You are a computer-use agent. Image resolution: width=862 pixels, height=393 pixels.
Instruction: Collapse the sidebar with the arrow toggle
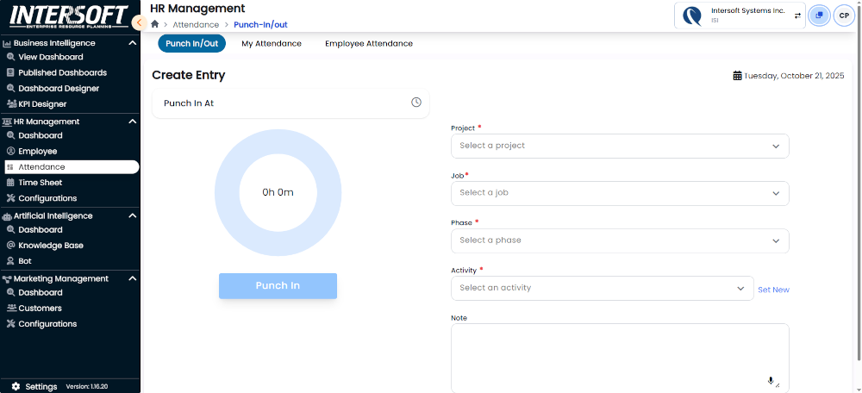tap(140, 22)
